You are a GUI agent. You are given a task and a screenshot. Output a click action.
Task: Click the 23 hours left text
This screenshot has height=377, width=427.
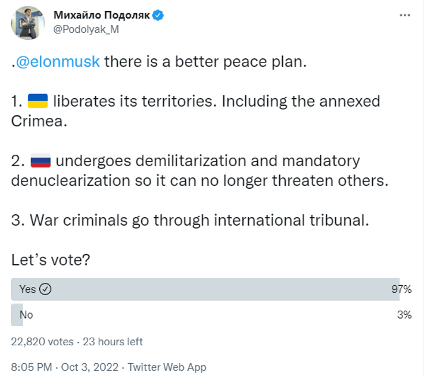click(113, 341)
